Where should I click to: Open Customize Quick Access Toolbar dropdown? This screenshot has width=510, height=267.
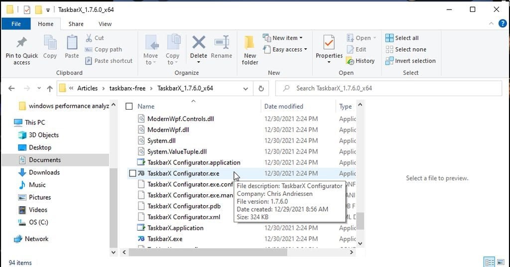click(x=48, y=10)
